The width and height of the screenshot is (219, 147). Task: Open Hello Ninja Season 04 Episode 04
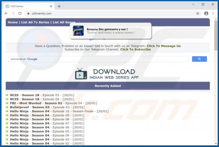click(47, 135)
